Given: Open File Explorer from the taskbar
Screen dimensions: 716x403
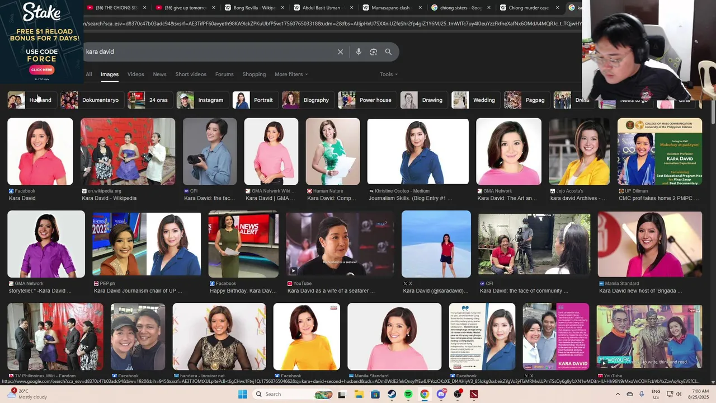Looking at the screenshot, I should point(359,394).
